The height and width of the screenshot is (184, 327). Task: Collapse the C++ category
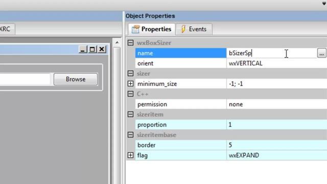[131, 94]
